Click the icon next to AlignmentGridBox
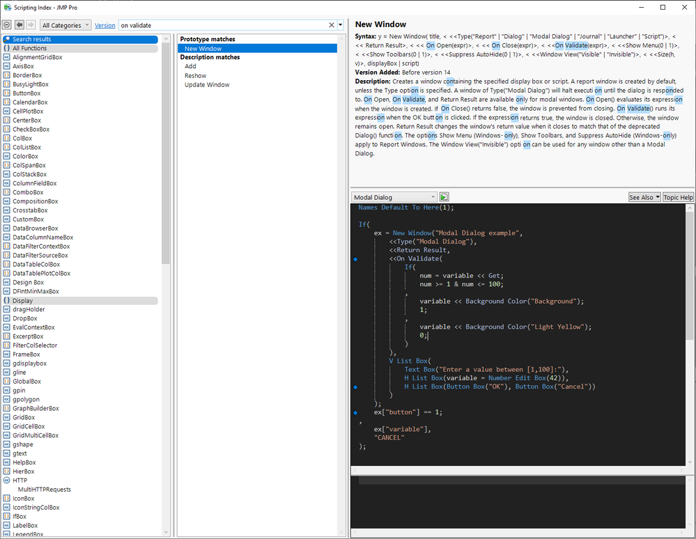Viewport: 696px width, 539px height. pyautogui.click(x=6, y=57)
